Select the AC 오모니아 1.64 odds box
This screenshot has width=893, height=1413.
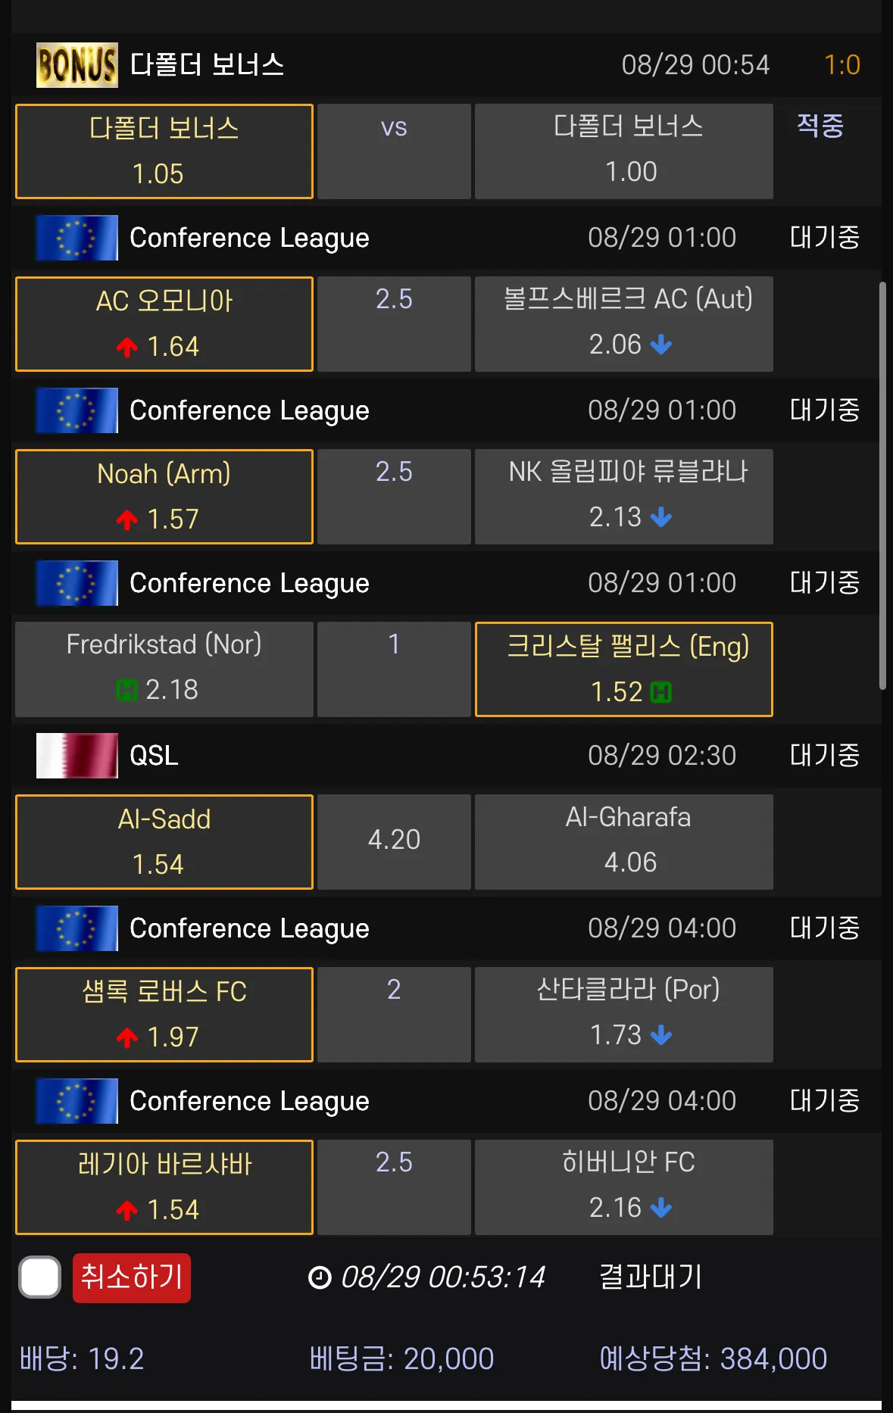click(164, 324)
